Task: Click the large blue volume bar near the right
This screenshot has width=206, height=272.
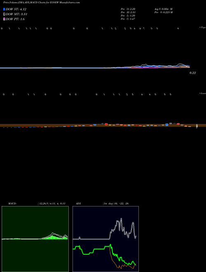Action: (167, 125)
